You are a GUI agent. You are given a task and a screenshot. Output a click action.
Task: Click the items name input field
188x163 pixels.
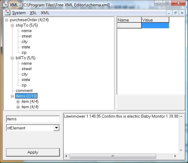coord(33,119)
